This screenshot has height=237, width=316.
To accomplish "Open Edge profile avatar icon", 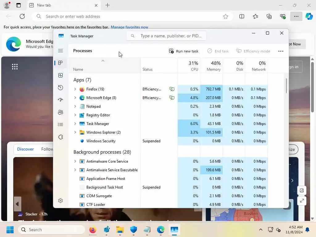I will (x=7, y=5).
